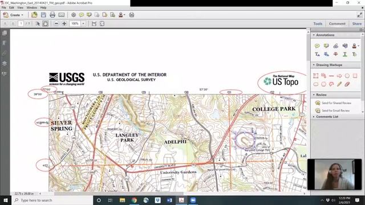Select the Oval drawing tool
Image resolution: width=365 pixels, height=205 pixels.
[347, 76]
